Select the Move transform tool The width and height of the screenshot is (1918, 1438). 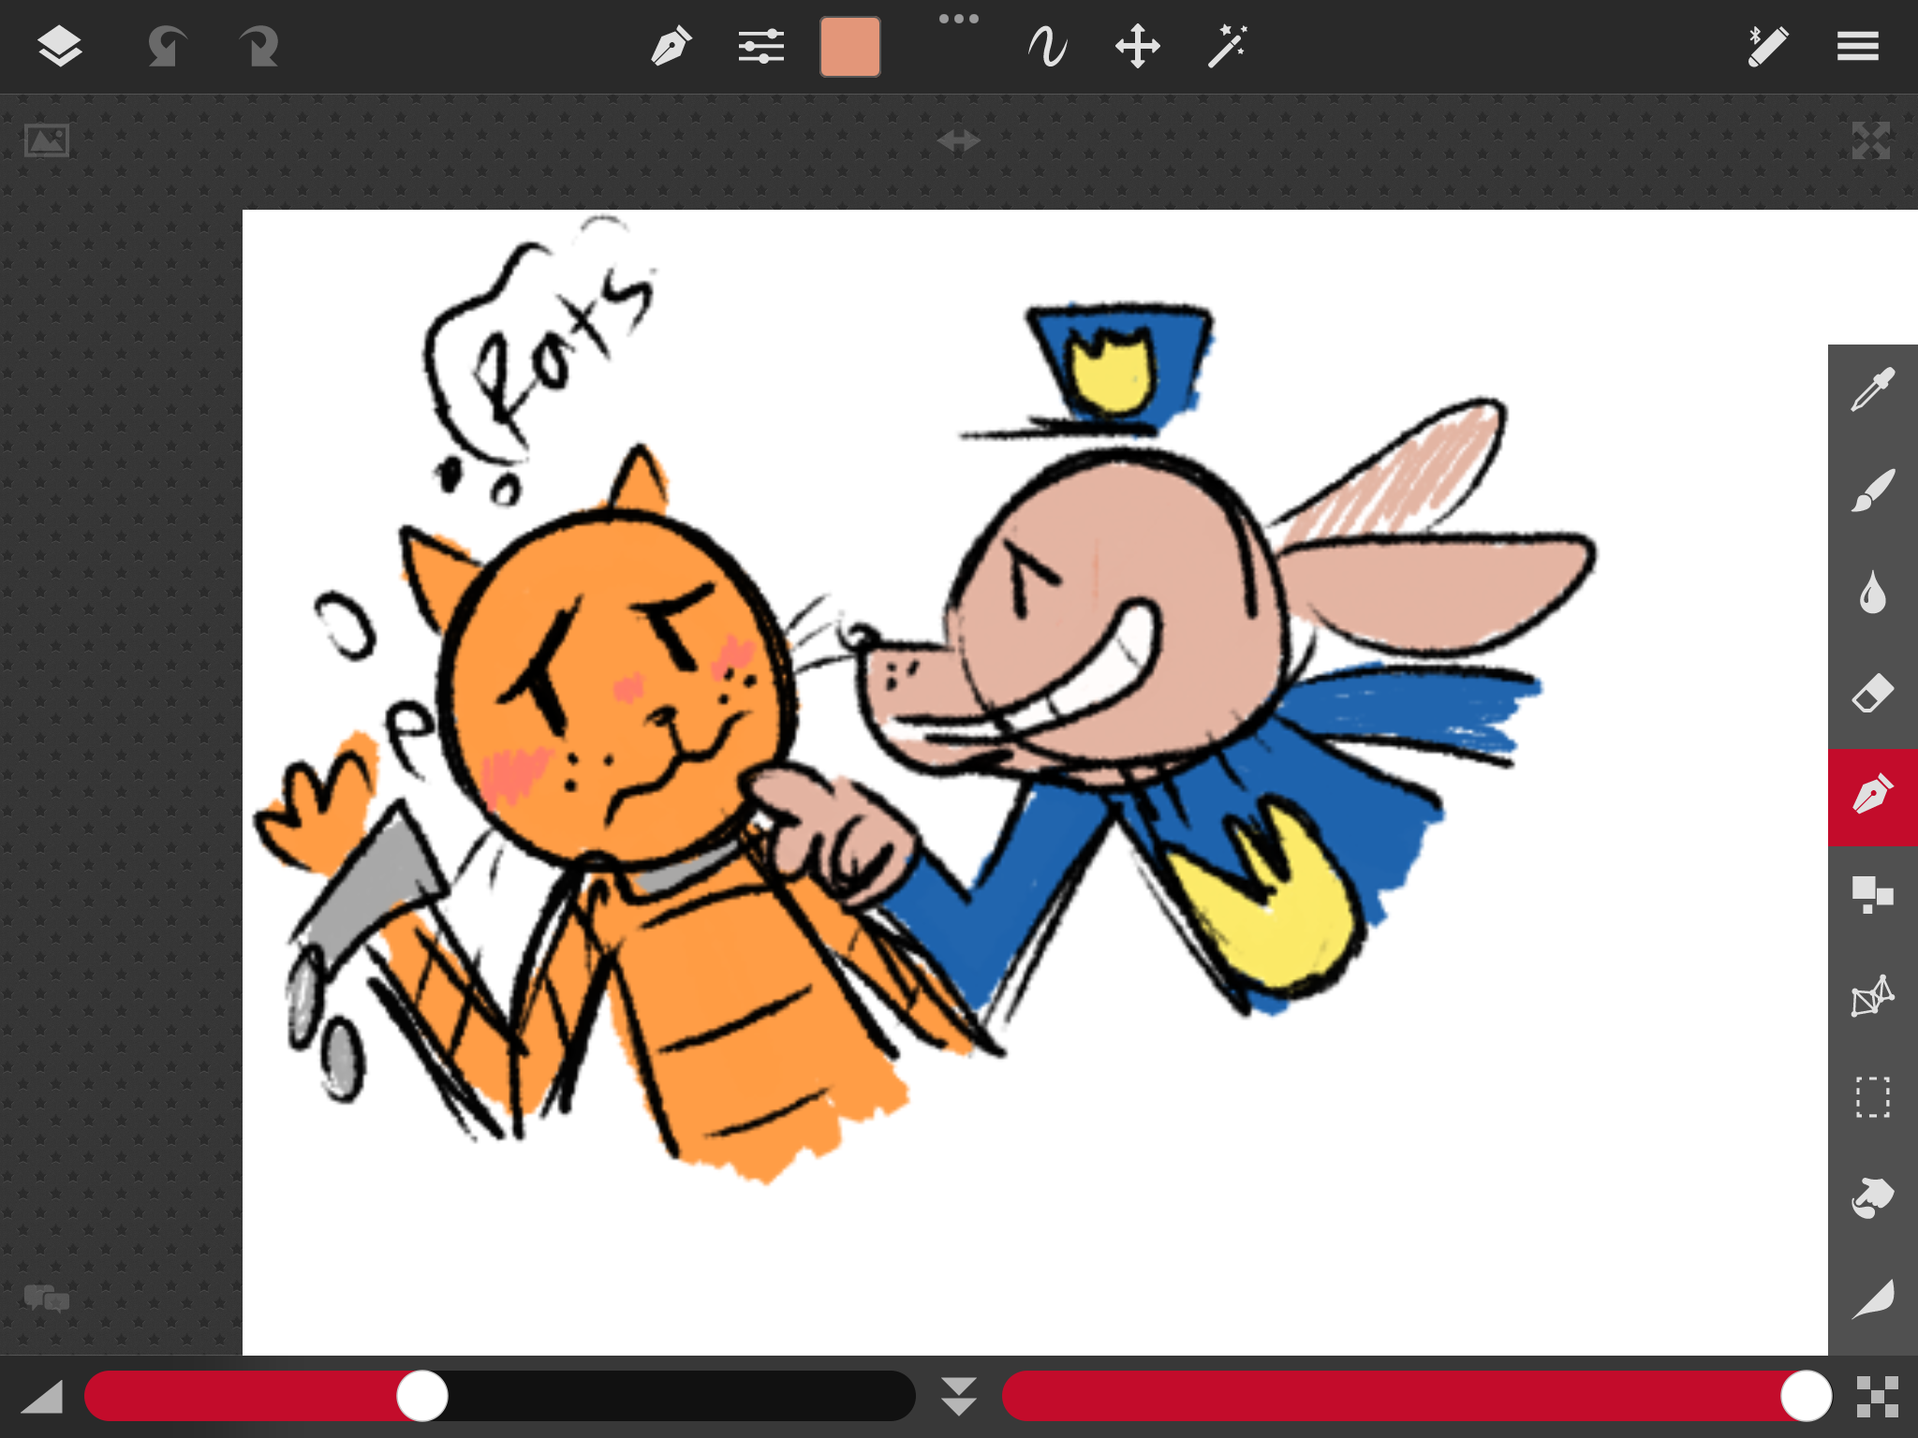click(1137, 47)
